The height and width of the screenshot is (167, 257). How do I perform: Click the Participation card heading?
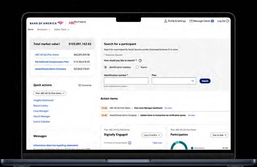pyautogui.click(x=179, y=135)
